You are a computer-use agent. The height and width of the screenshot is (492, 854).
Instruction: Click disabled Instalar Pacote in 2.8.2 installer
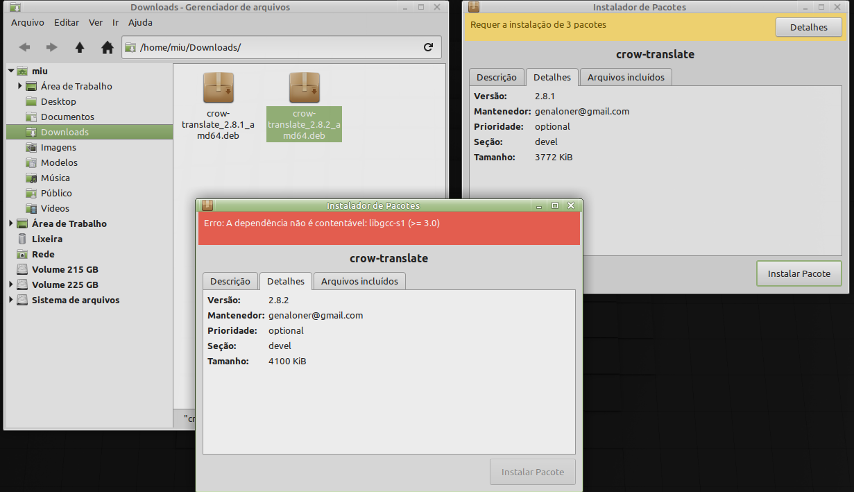(533, 472)
